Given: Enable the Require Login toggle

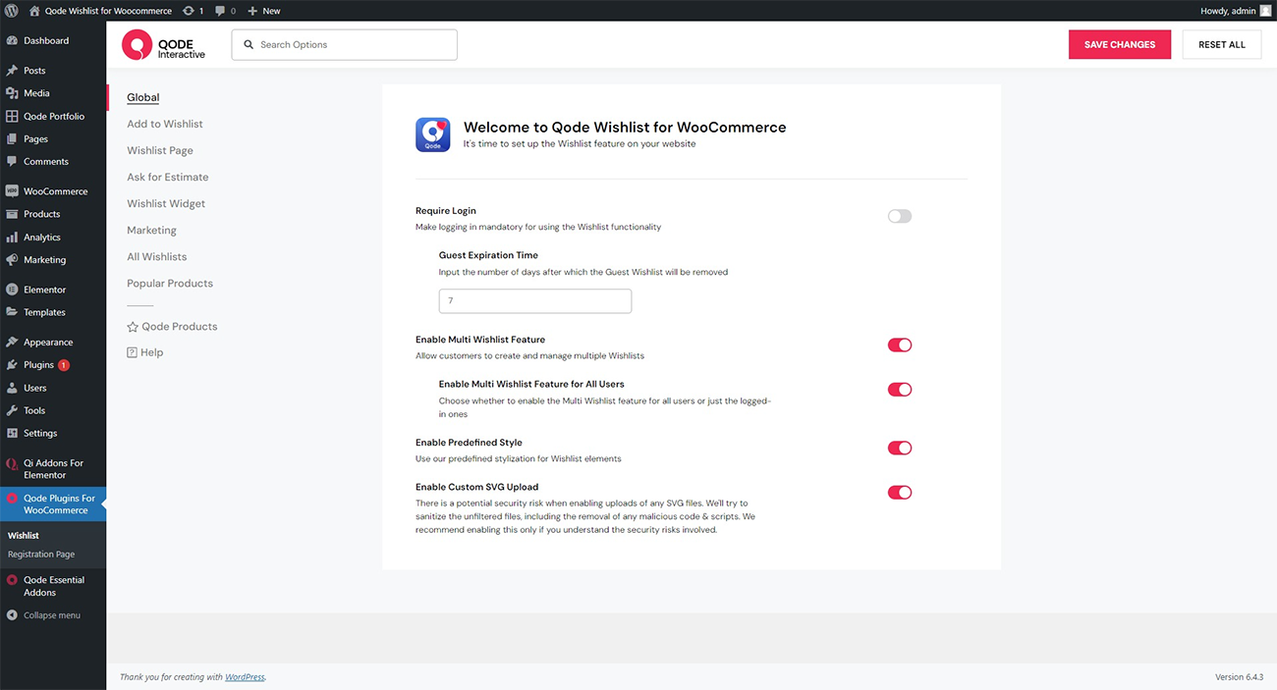Looking at the screenshot, I should point(899,216).
